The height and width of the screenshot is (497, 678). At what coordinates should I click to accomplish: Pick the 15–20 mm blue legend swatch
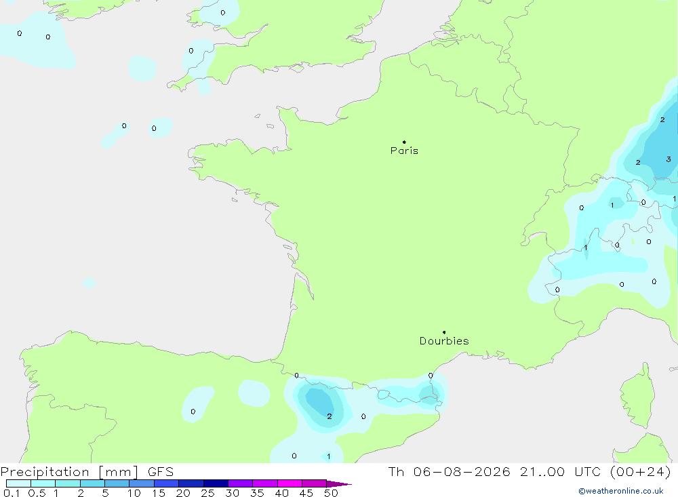point(167,483)
